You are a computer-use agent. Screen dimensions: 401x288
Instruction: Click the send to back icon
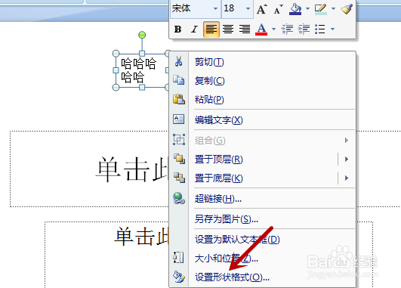pyautogui.click(x=179, y=178)
